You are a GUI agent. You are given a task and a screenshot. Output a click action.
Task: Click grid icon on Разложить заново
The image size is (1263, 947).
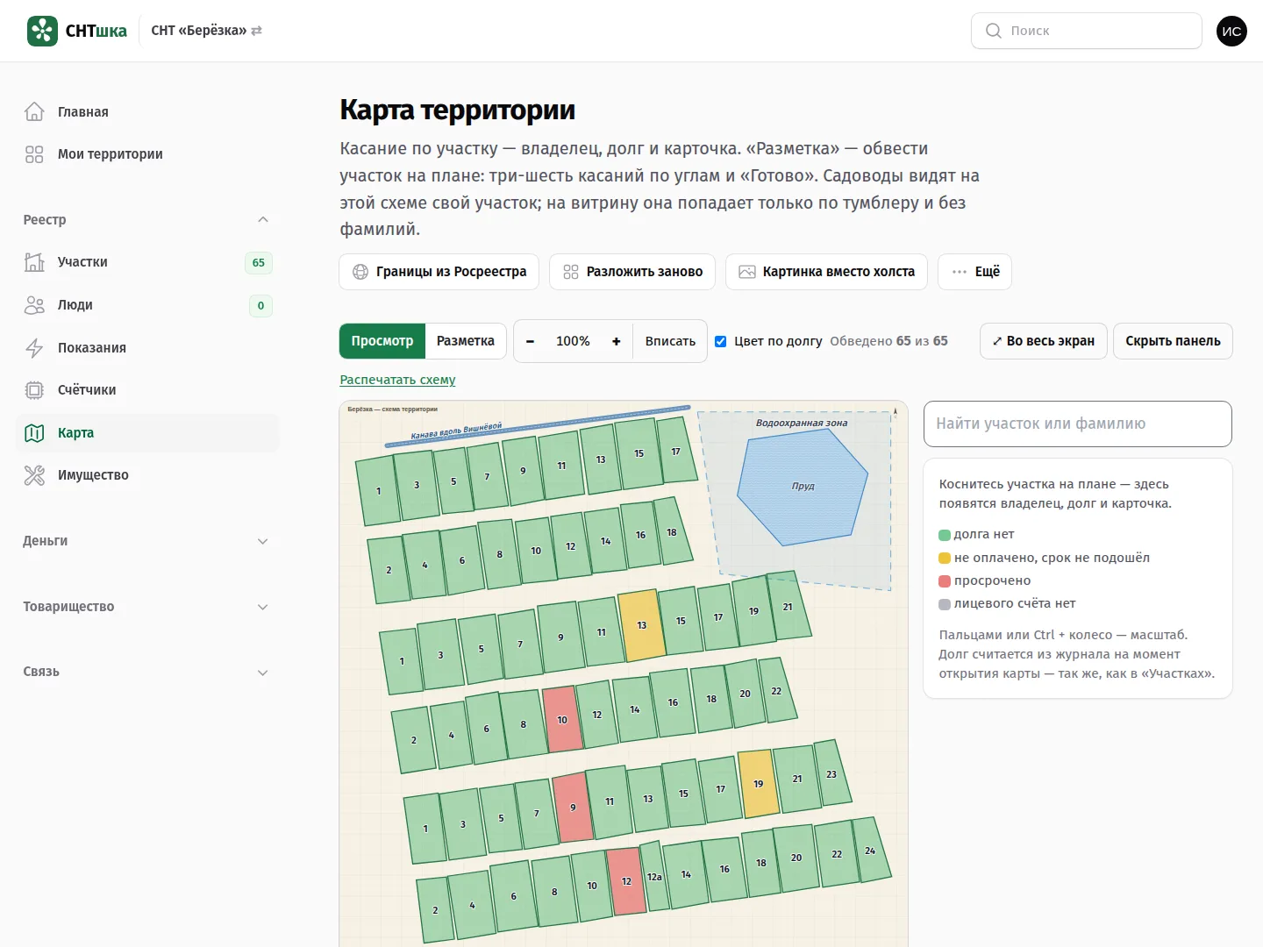pyautogui.click(x=571, y=272)
